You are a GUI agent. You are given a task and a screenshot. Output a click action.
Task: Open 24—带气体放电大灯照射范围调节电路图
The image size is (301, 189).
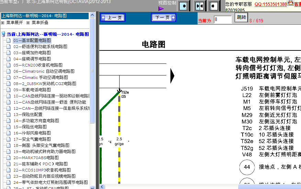tap(51, 182)
